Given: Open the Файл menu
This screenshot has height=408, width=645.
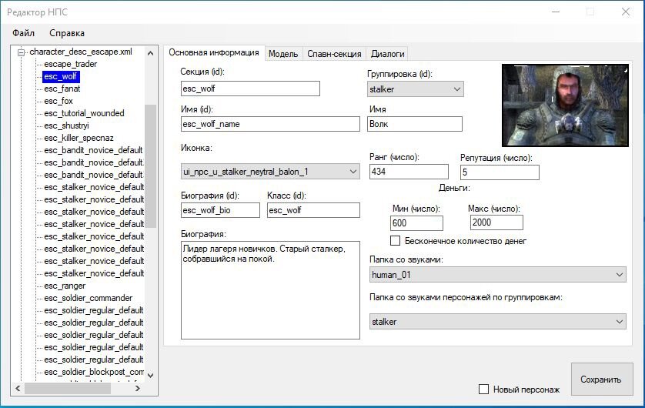Looking at the screenshot, I should [x=24, y=33].
